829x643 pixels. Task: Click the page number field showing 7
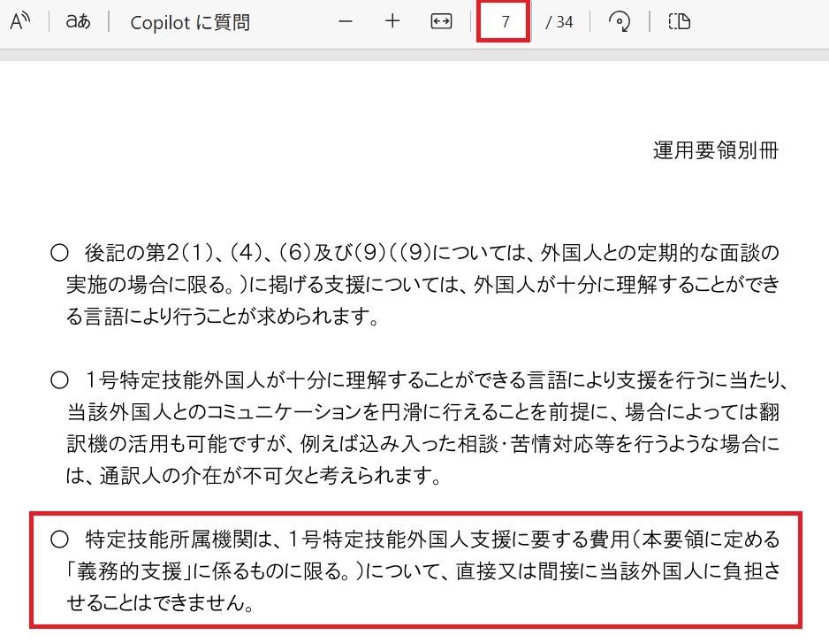tap(504, 22)
